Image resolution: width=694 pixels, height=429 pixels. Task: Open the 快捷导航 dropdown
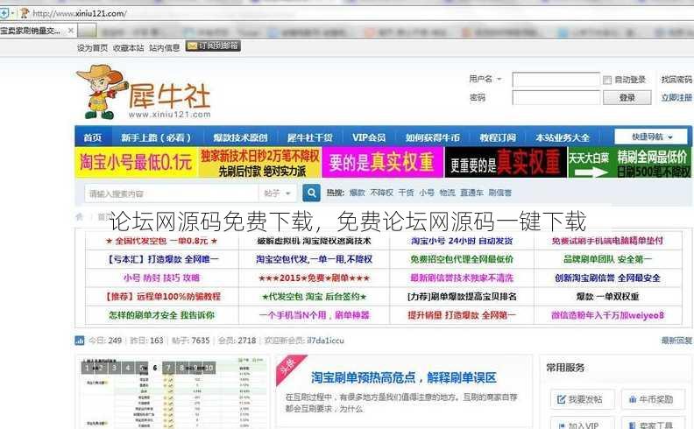click(x=651, y=137)
